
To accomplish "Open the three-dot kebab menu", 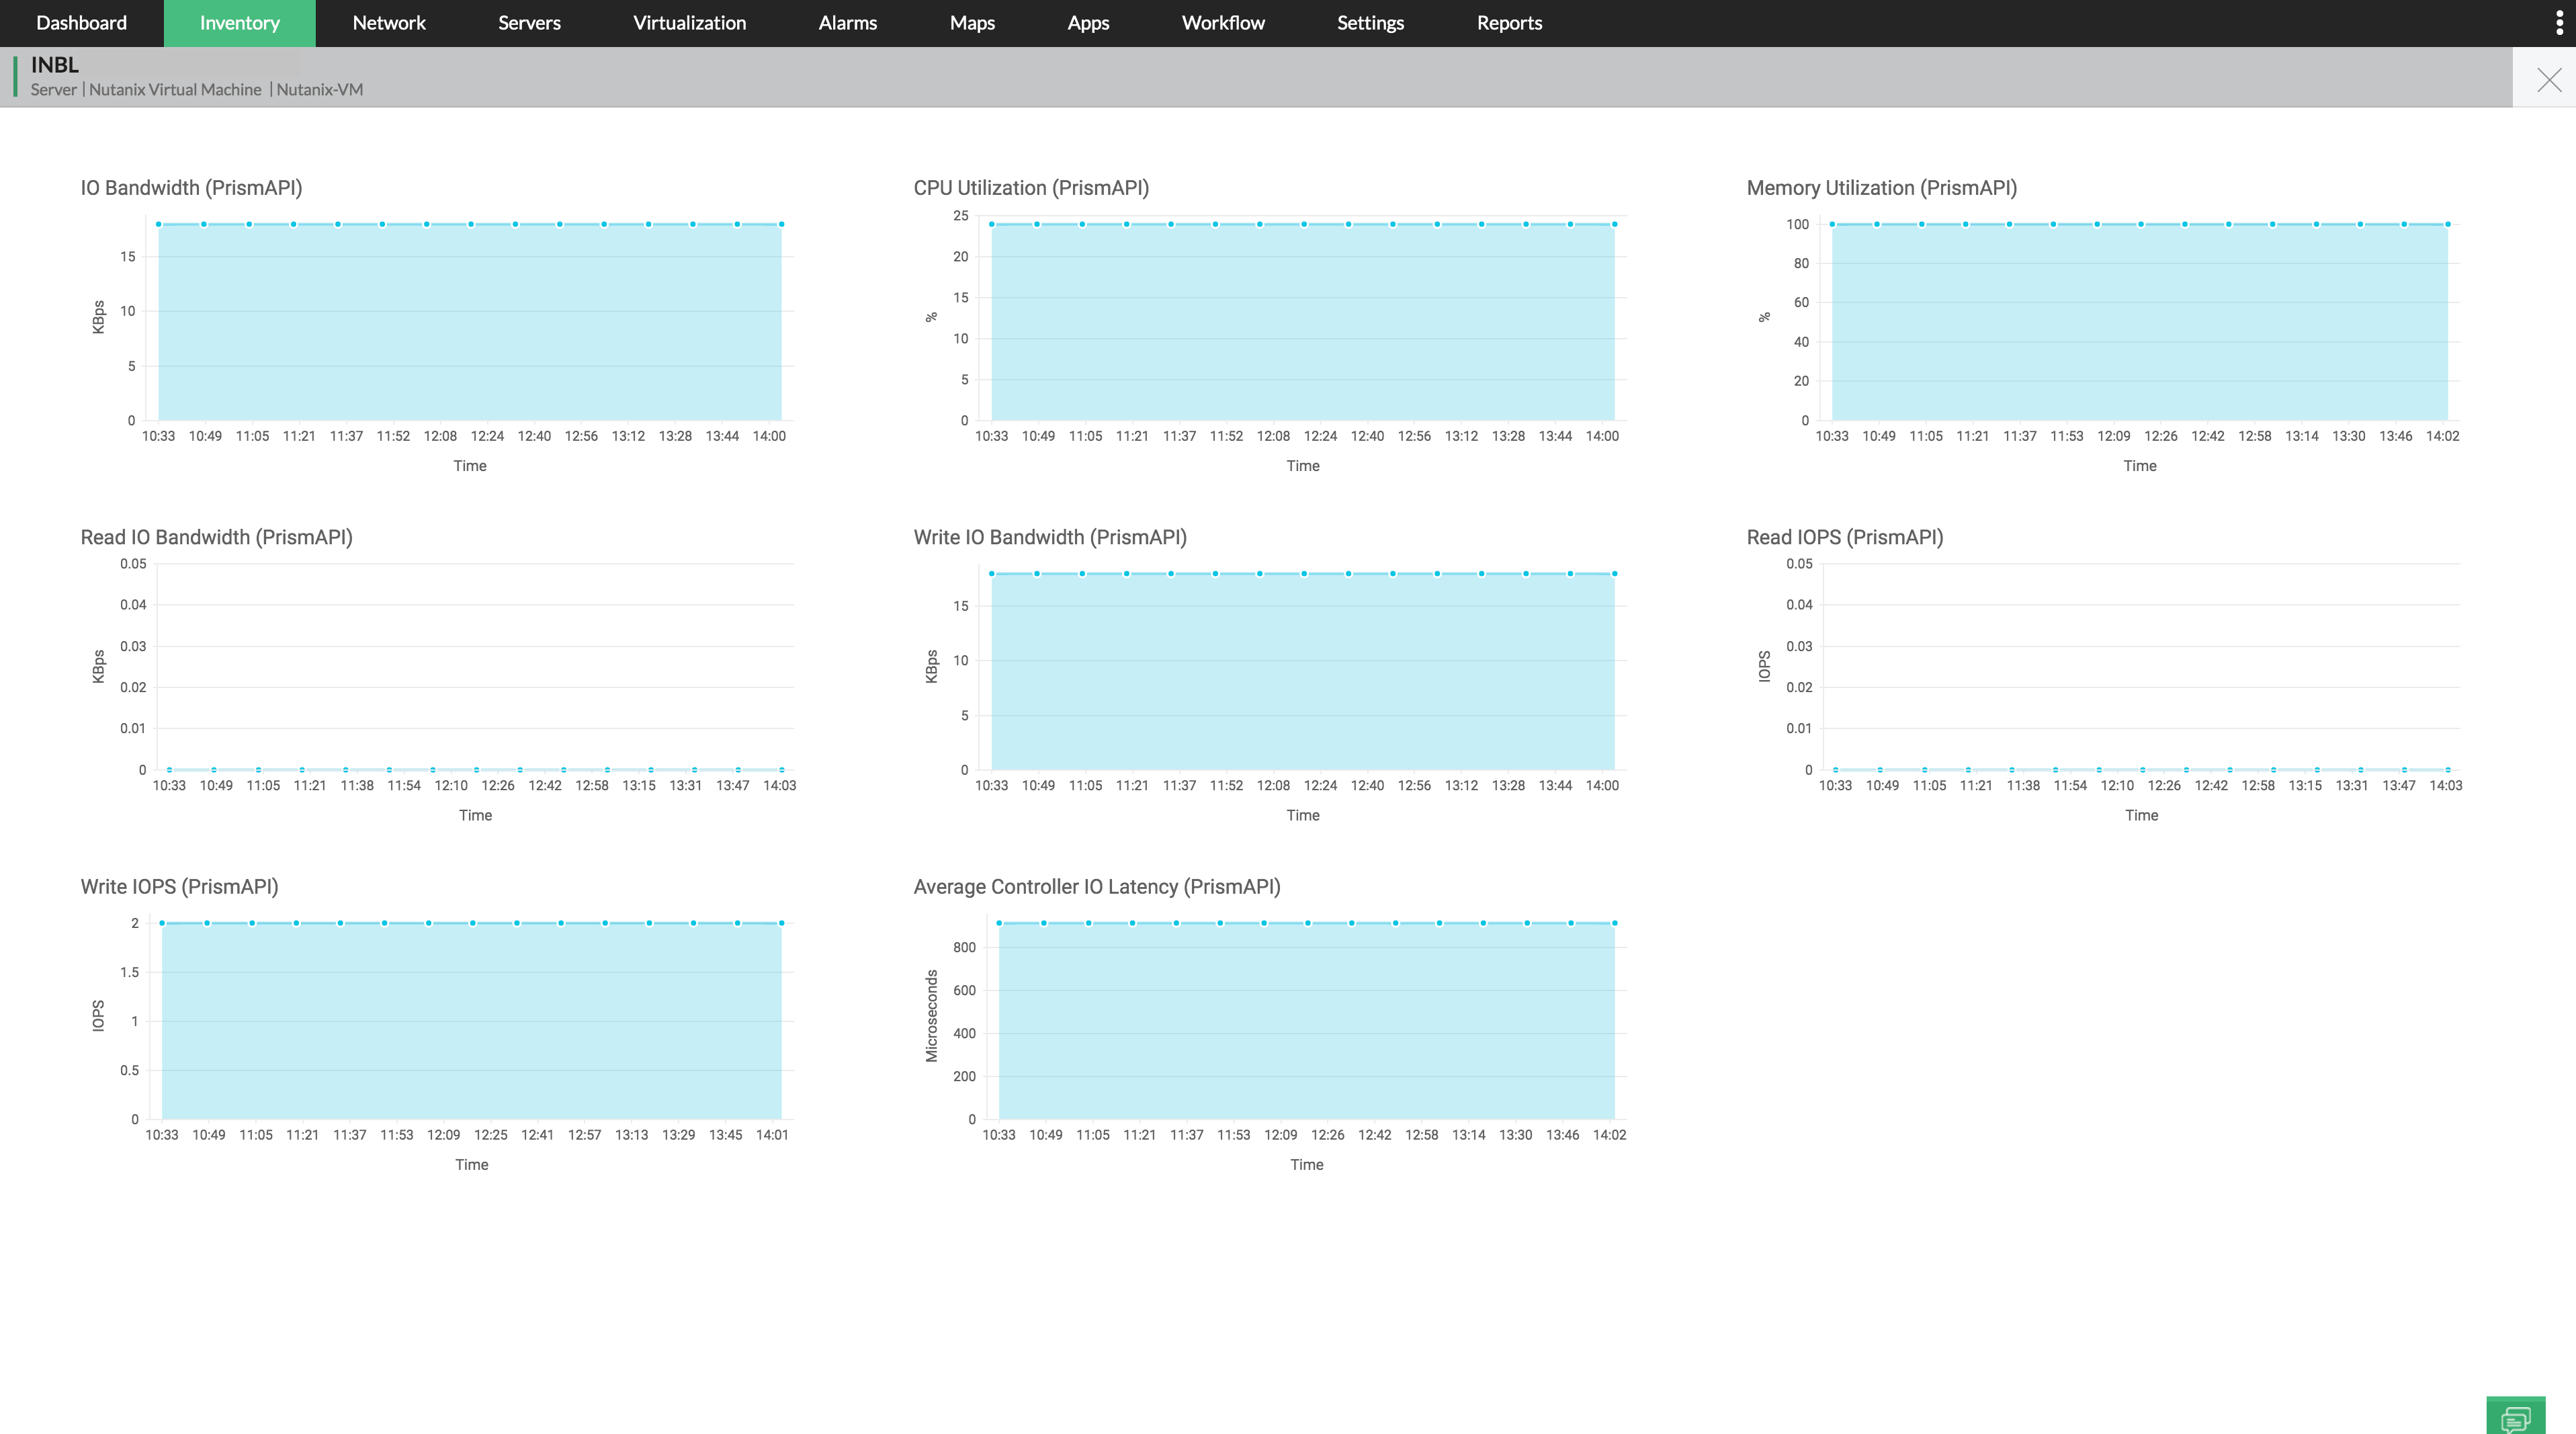I will point(2559,23).
